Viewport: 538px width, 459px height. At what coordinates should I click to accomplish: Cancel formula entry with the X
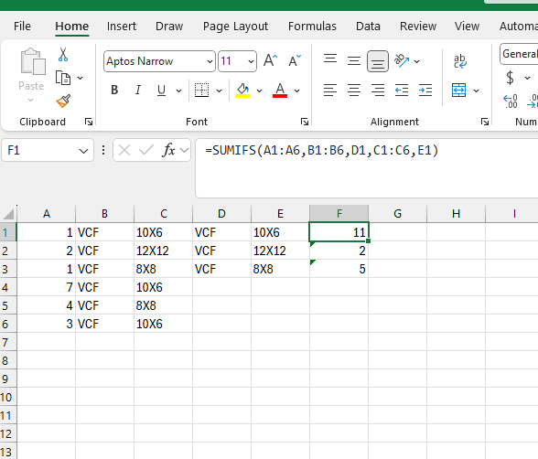click(x=124, y=150)
